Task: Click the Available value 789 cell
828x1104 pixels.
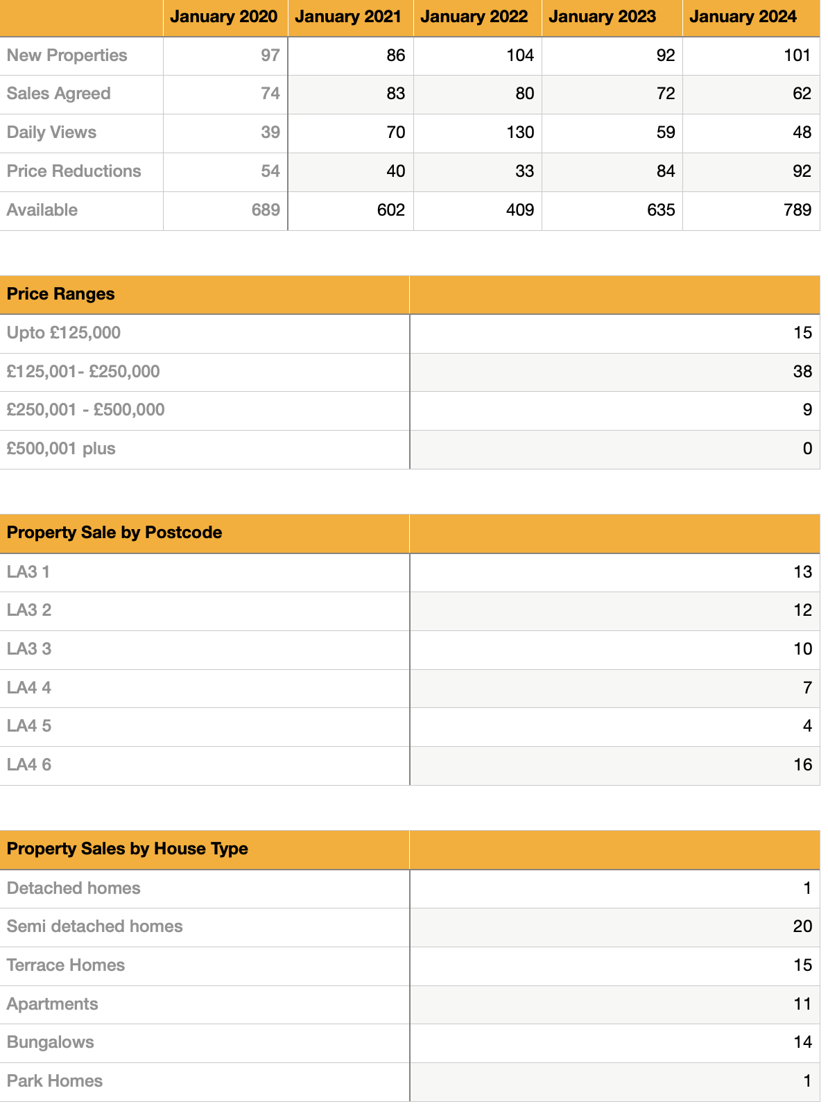Action: (x=750, y=210)
